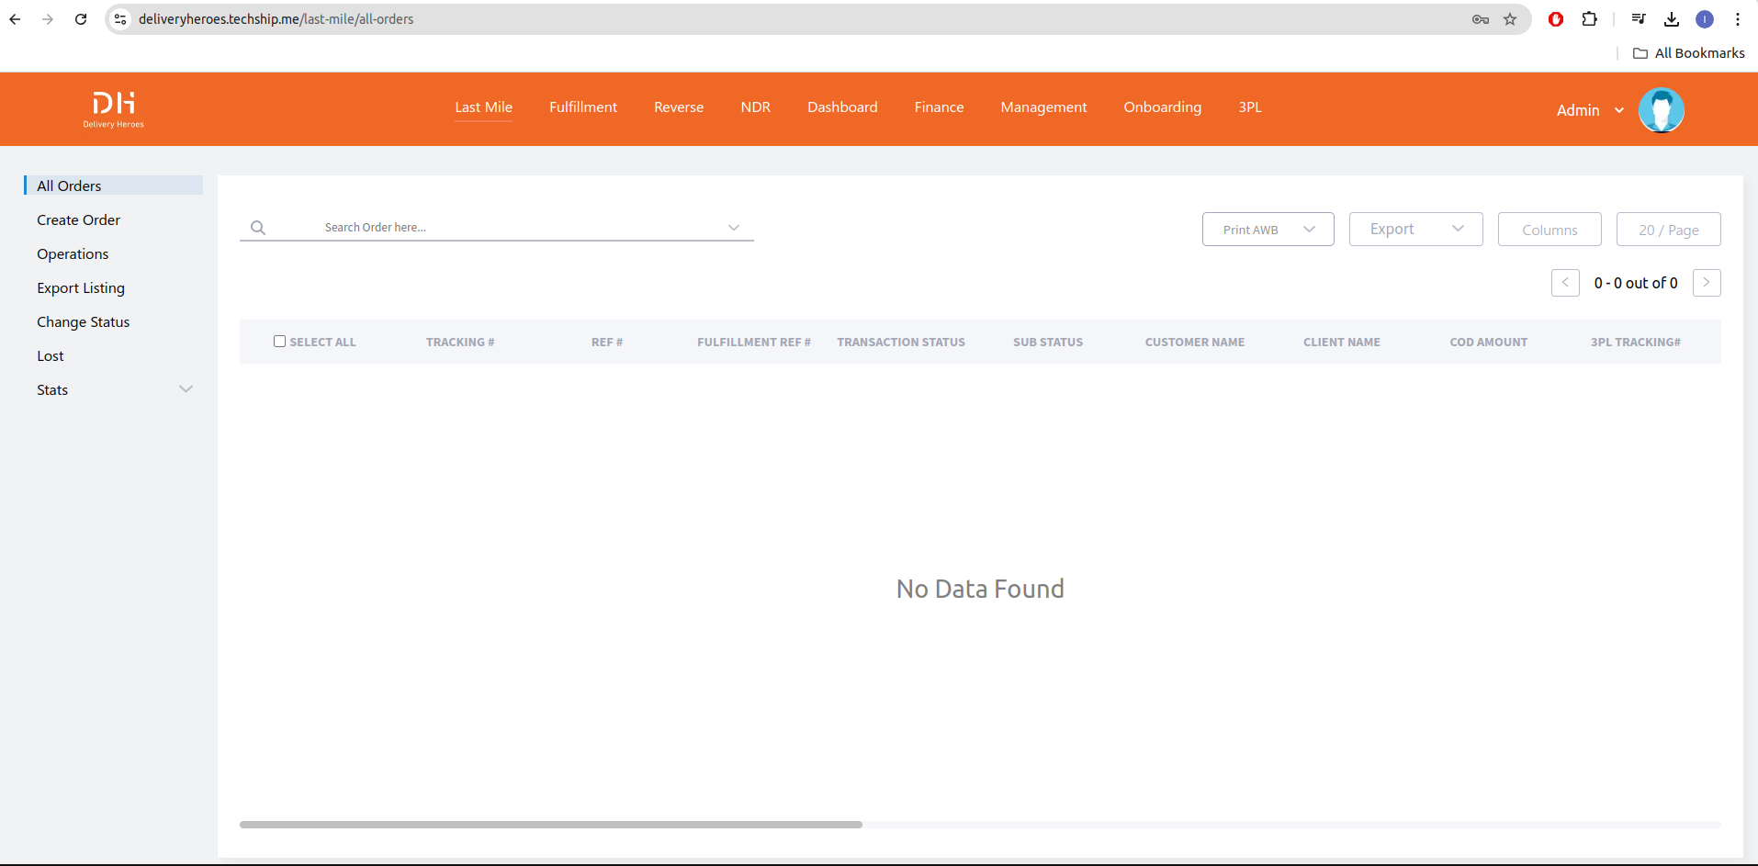
Task: Go to previous page arrow
Action: 1565,283
